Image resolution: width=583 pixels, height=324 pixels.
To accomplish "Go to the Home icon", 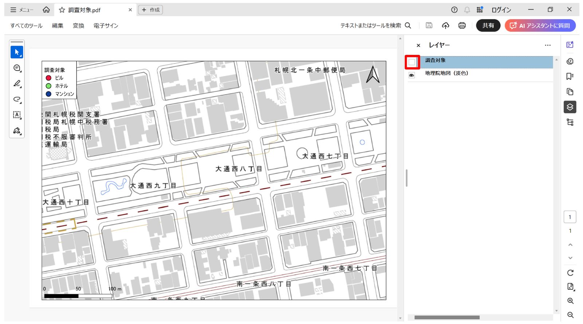I will 46,10.
